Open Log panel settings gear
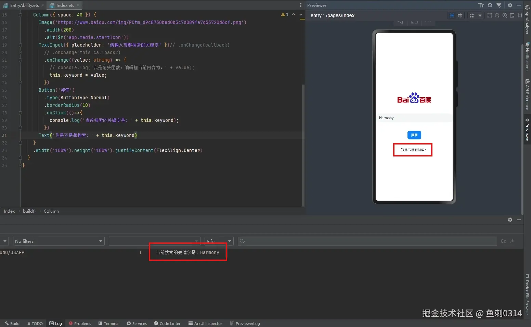The image size is (531, 327). [x=510, y=220]
